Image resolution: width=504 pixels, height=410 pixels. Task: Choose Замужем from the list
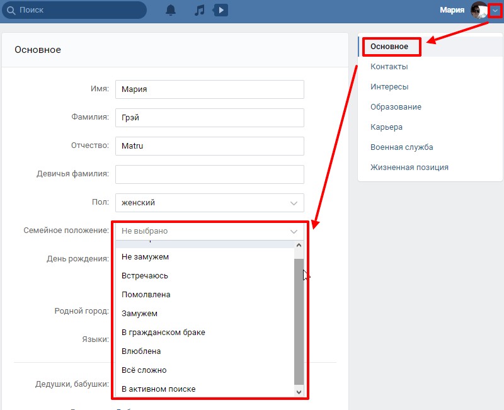[205, 314]
